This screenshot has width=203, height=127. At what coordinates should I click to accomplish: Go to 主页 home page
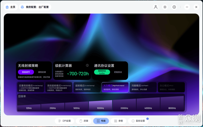click(x=11, y=7)
